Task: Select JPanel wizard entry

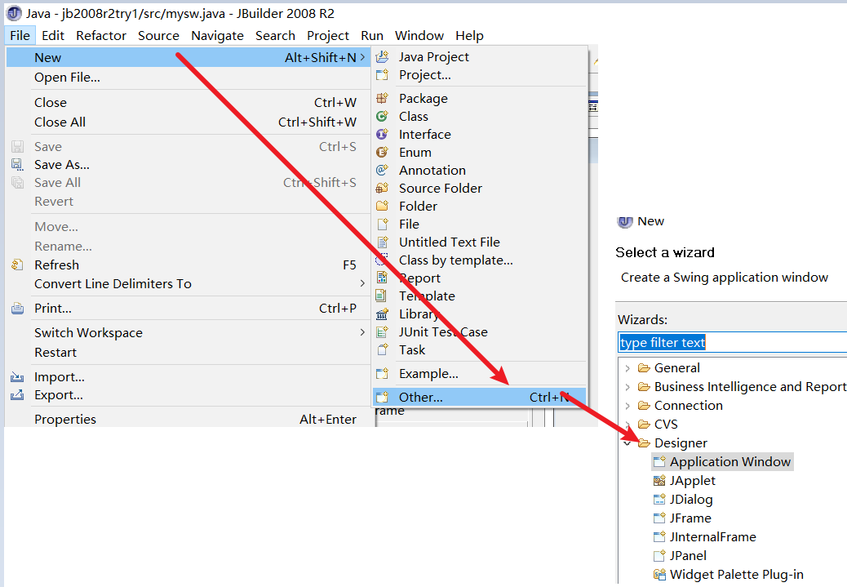Action: (x=688, y=556)
